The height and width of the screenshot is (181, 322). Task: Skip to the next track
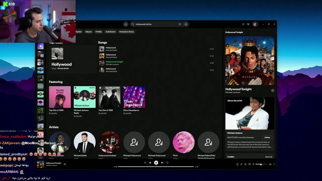click(x=162, y=163)
